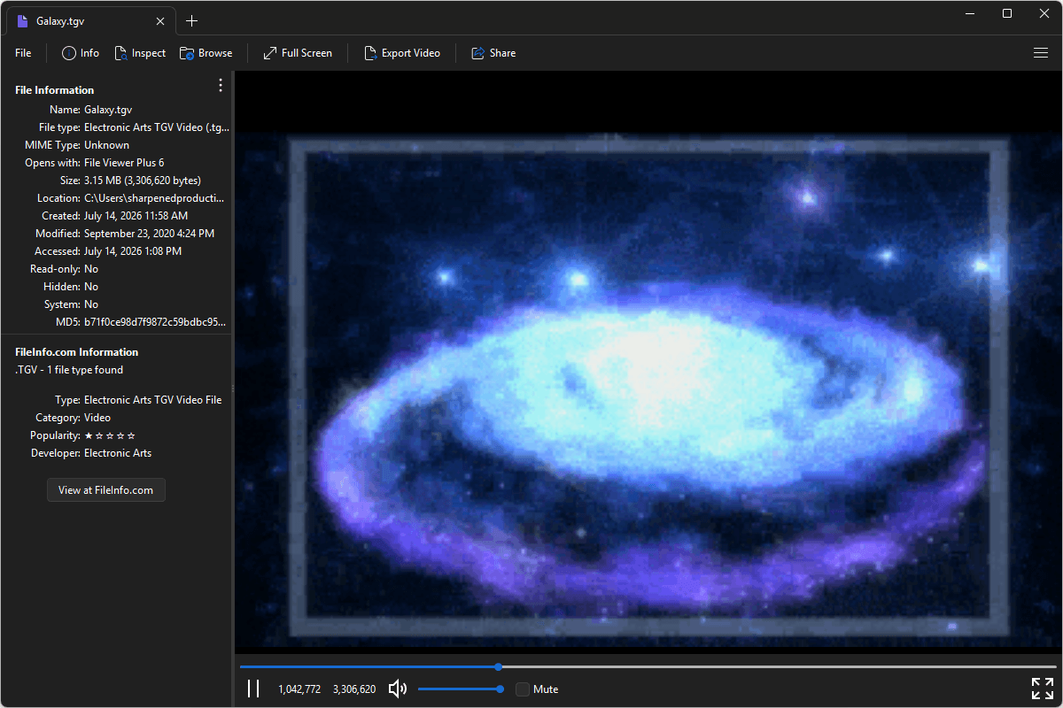1063x708 pixels.
Task: Click the speaker volume icon
Action: [398, 689]
